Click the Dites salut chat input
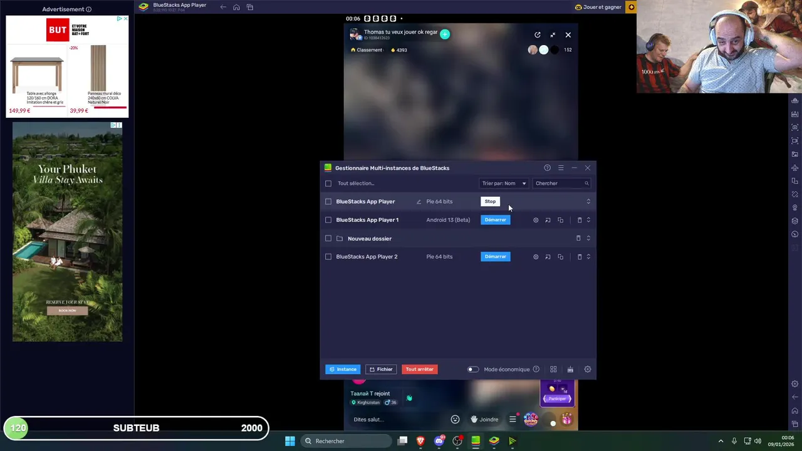802x451 pixels. 397,420
